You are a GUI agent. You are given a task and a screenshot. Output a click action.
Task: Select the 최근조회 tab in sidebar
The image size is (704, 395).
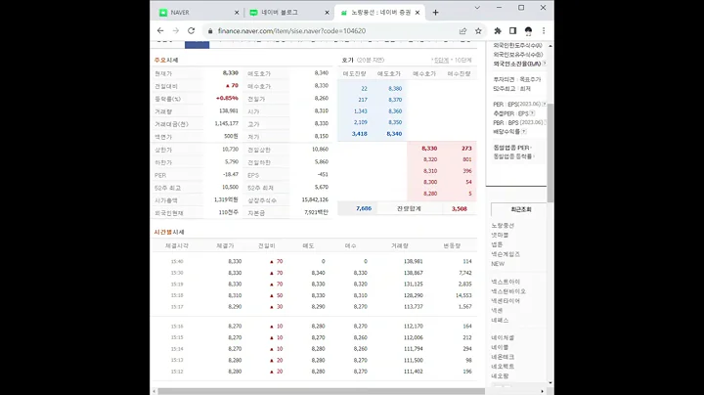point(521,209)
